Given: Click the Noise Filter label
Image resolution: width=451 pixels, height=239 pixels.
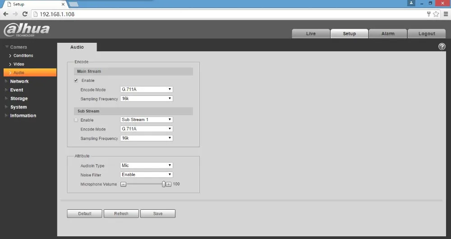Looking at the screenshot, I should tap(91, 175).
